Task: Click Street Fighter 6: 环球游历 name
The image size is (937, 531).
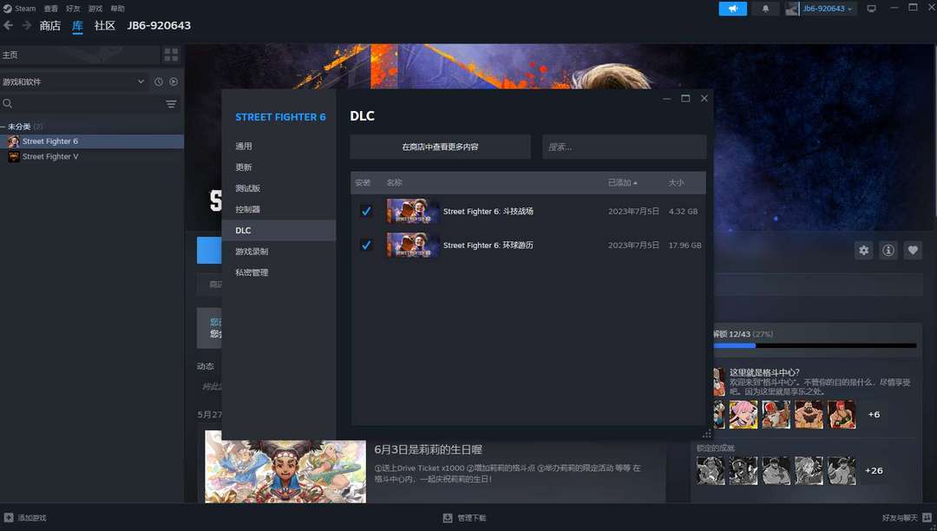Action: (488, 246)
